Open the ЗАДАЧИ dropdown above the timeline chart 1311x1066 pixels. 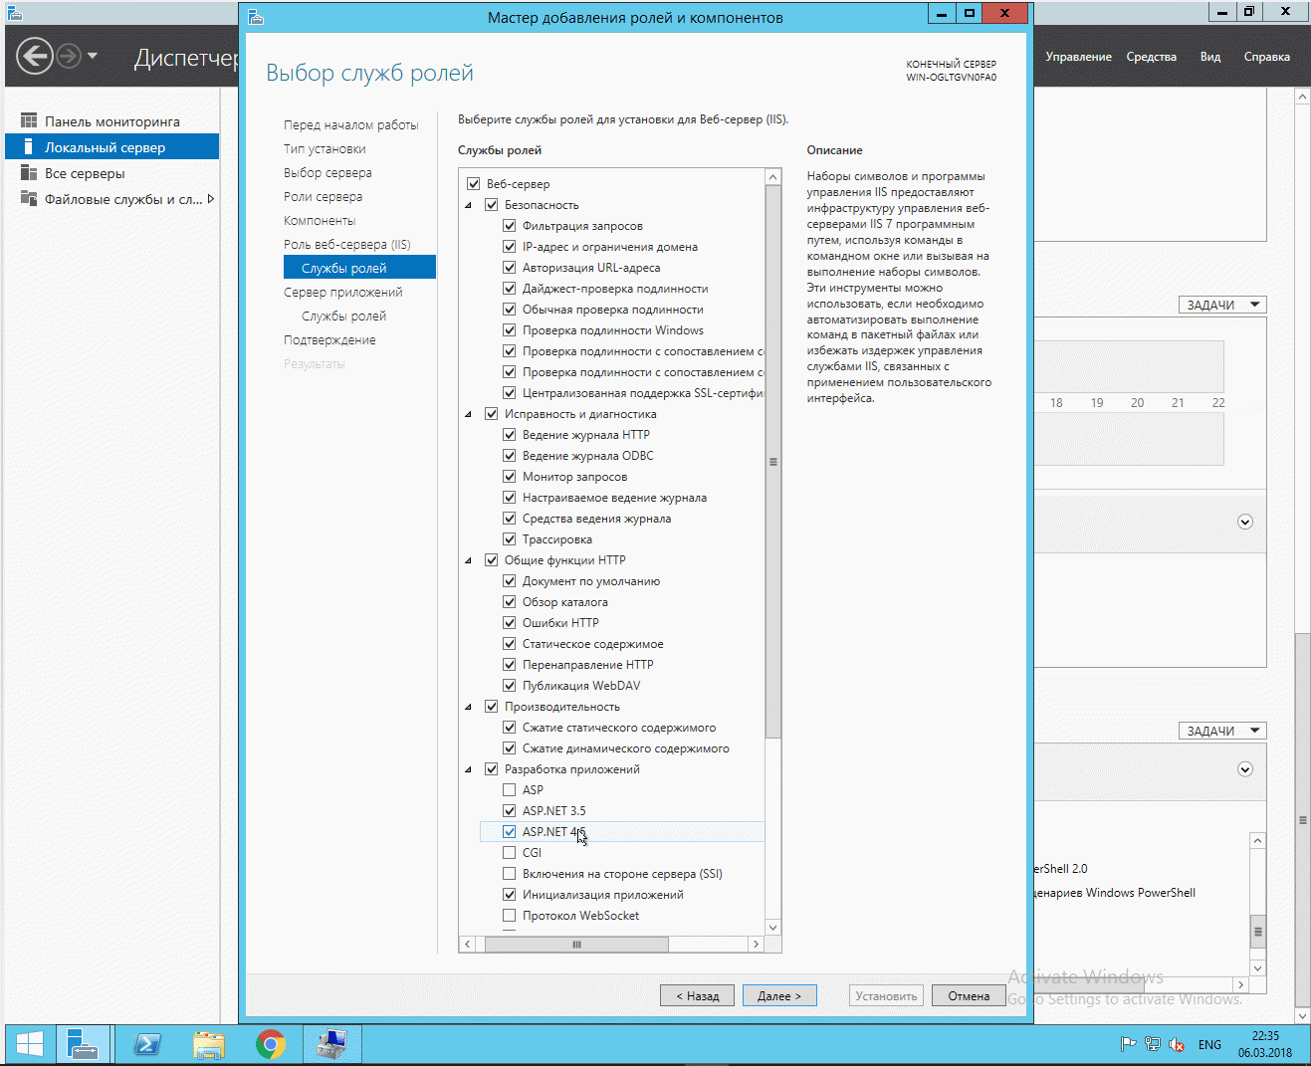pos(1222,305)
